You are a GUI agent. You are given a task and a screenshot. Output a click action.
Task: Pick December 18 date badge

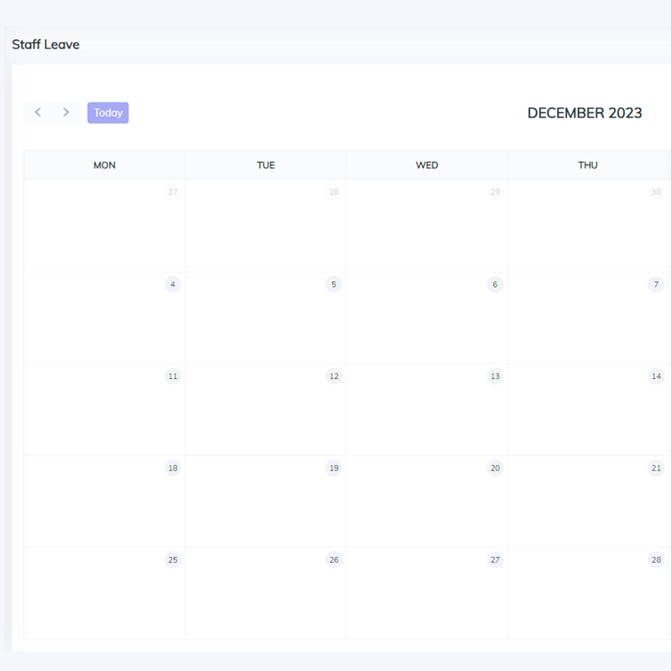(173, 468)
